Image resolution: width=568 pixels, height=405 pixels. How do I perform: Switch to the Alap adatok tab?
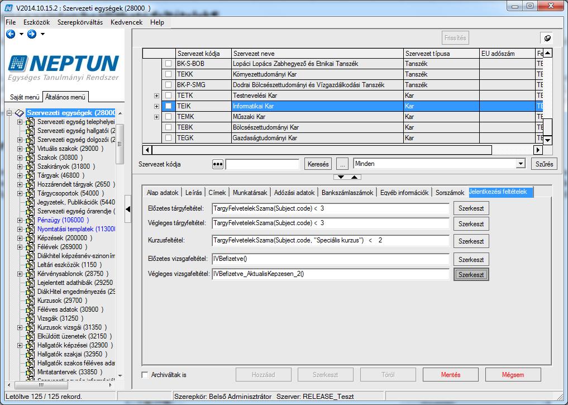coord(163,192)
